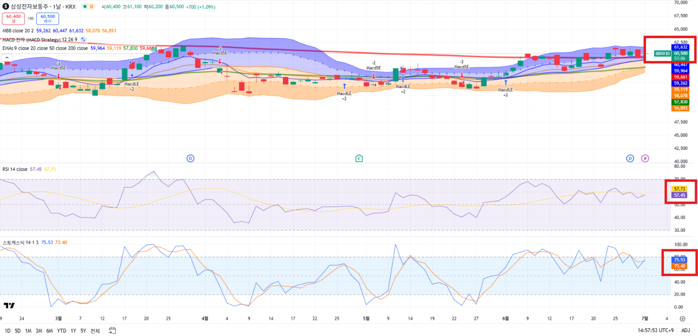Screen dimensions: 698x336
Task: Toggle the ADJ adjusted-data button
Action: tap(685, 331)
